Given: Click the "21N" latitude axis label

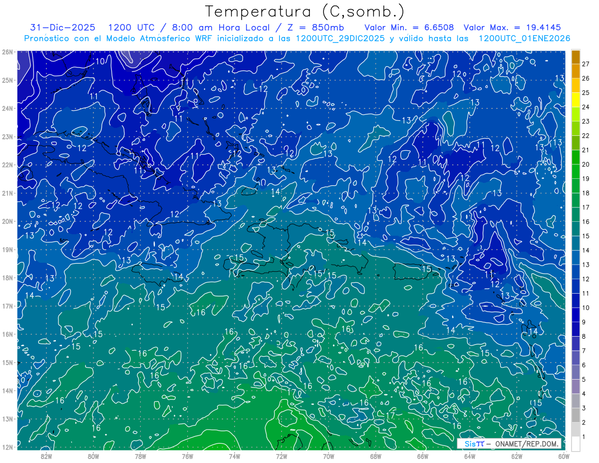Looking at the screenshot, I should coord(7,193).
